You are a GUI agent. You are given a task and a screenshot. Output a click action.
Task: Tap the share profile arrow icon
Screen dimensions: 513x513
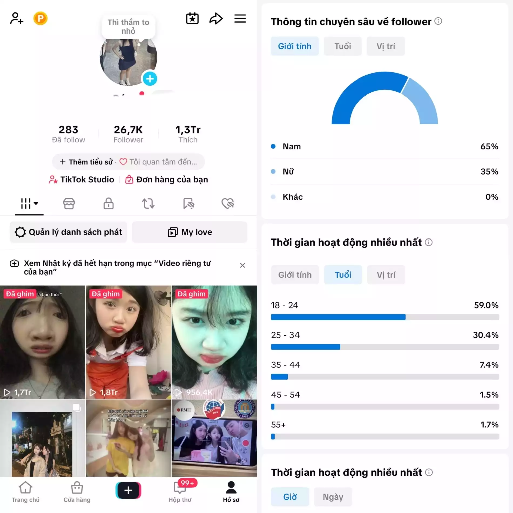tap(216, 18)
